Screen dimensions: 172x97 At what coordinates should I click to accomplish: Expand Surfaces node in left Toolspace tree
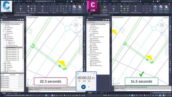(x=3, y=30)
